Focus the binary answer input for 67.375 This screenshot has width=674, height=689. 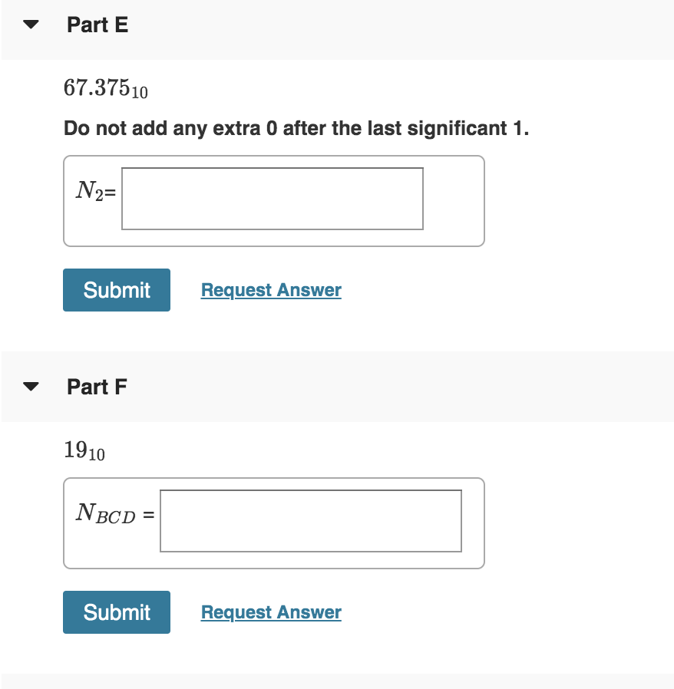click(x=272, y=199)
